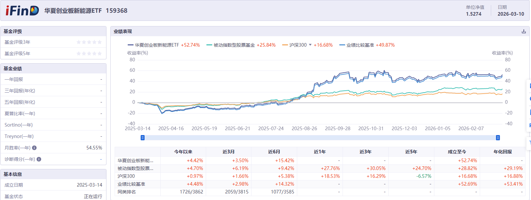Open the 沪深300 benchmark dropdown arrow
The image size is (531, 200).
310,45
